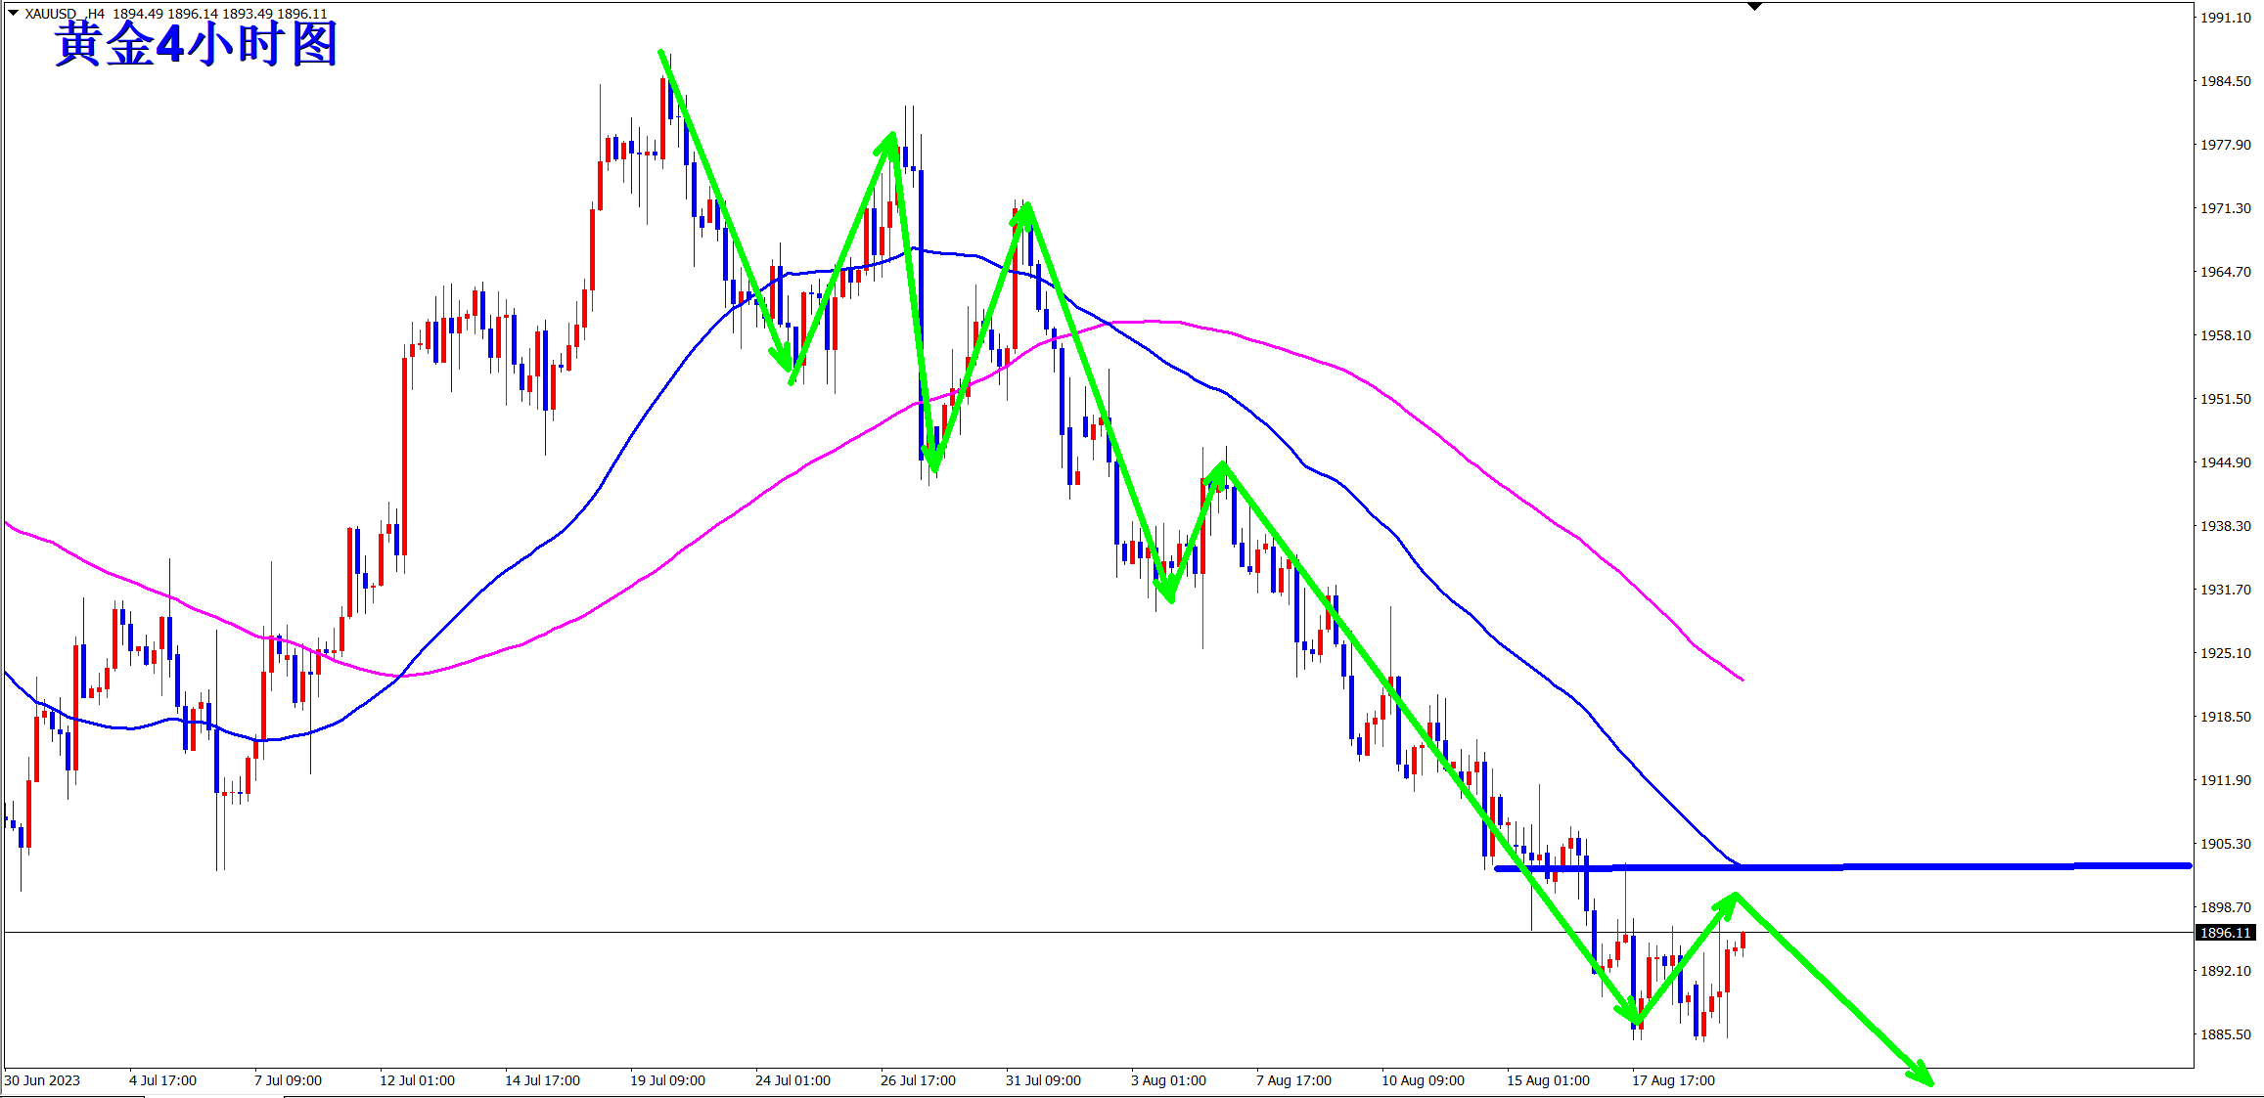Click the 1905.30 price scale label
This screenshot has width=2264, height=1098.
pyautogui.click(x=2225, y=844)
